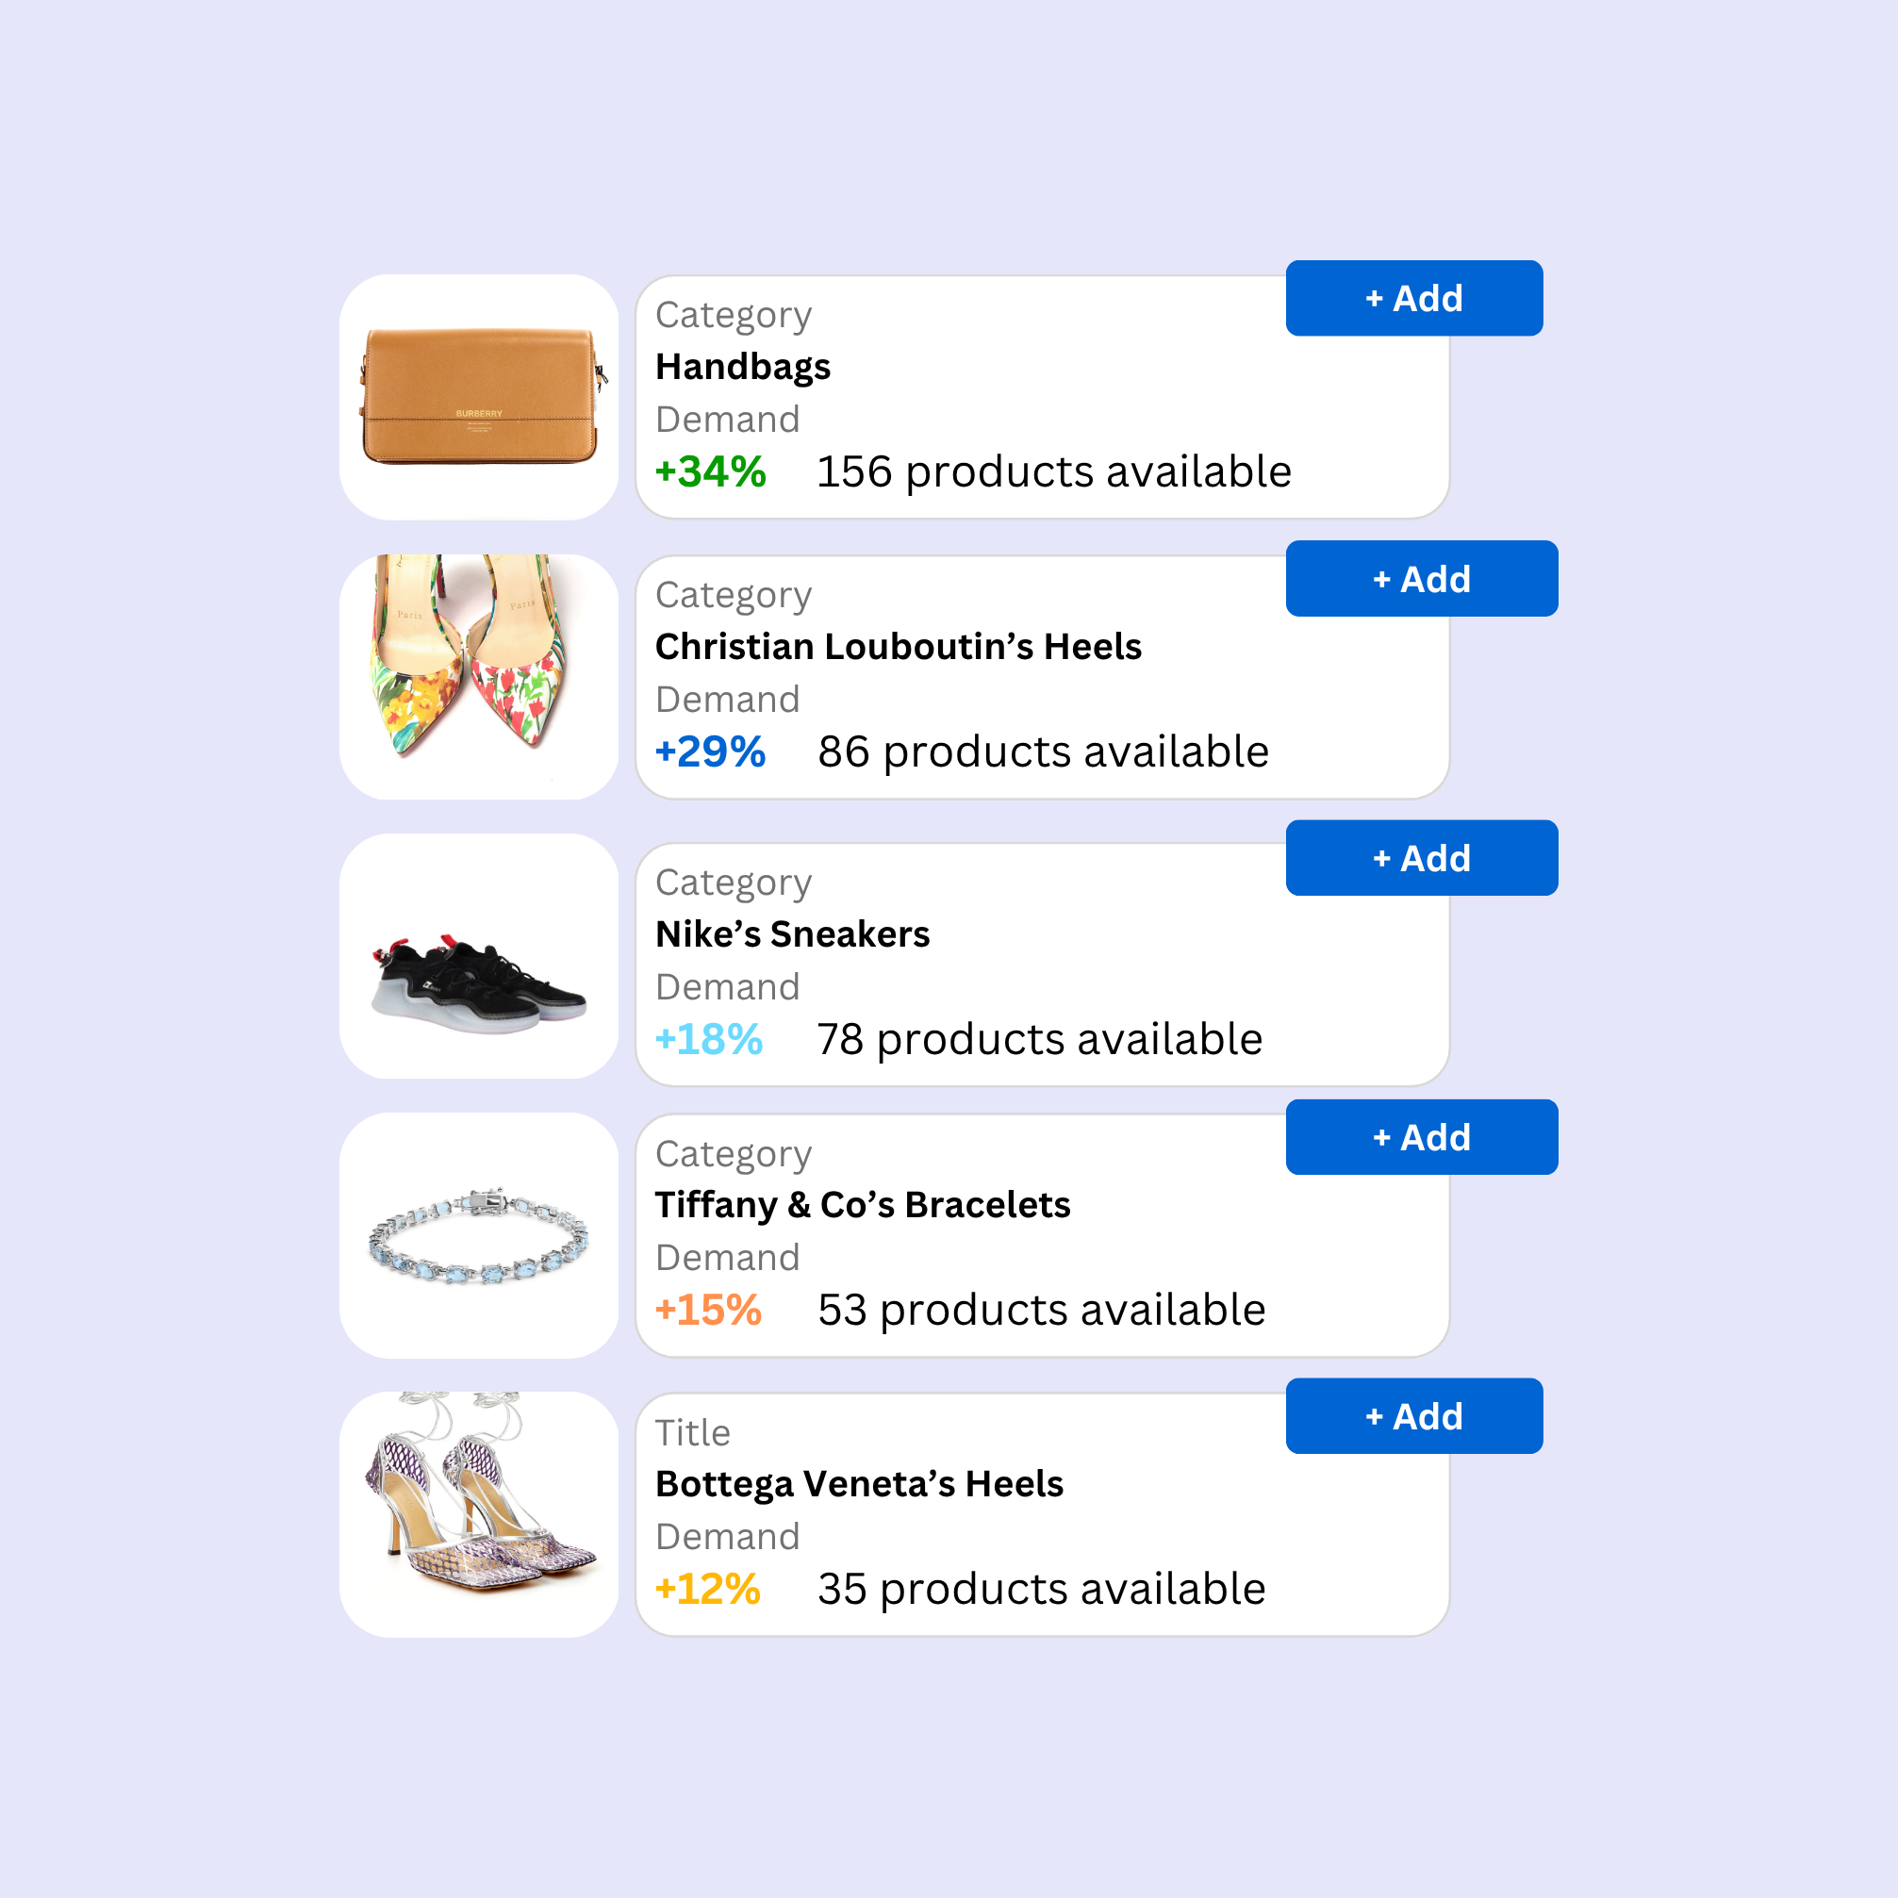The height and width of the screenshot is (1898, 1898).
Task: Select the Nike's Sneakers title
Action: click(x=792, y=934)
